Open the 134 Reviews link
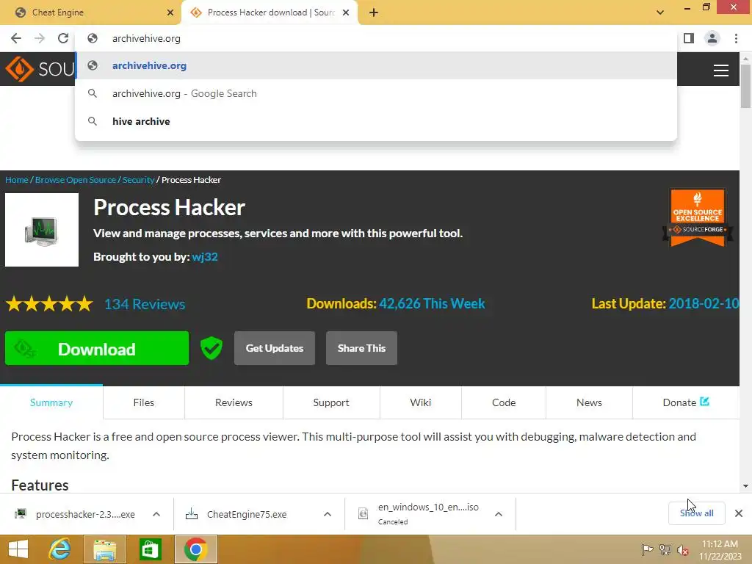Viewport: 752px width, 564px height. pos(145,304)
